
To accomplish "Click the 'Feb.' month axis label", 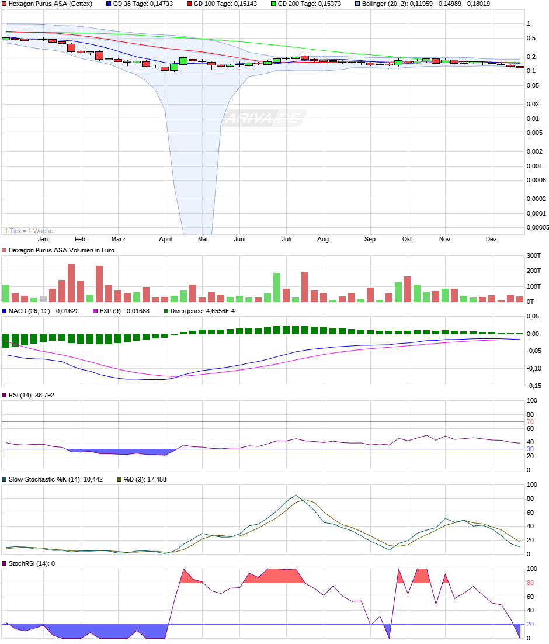I will click(x=81, y=239).
